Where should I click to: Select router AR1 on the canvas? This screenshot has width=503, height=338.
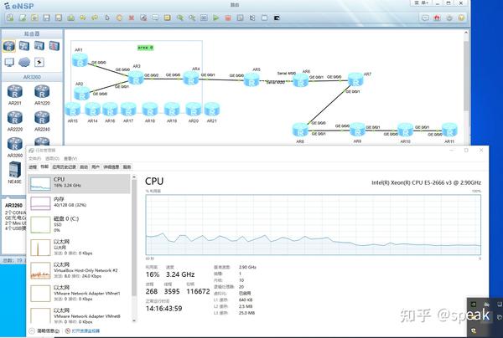click(x=80, y=60)
